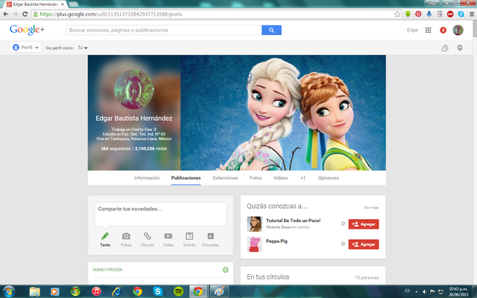Open iTunes from the taskbar
The width and height of the screenshot is (477, 298).
tap(96, 291)
